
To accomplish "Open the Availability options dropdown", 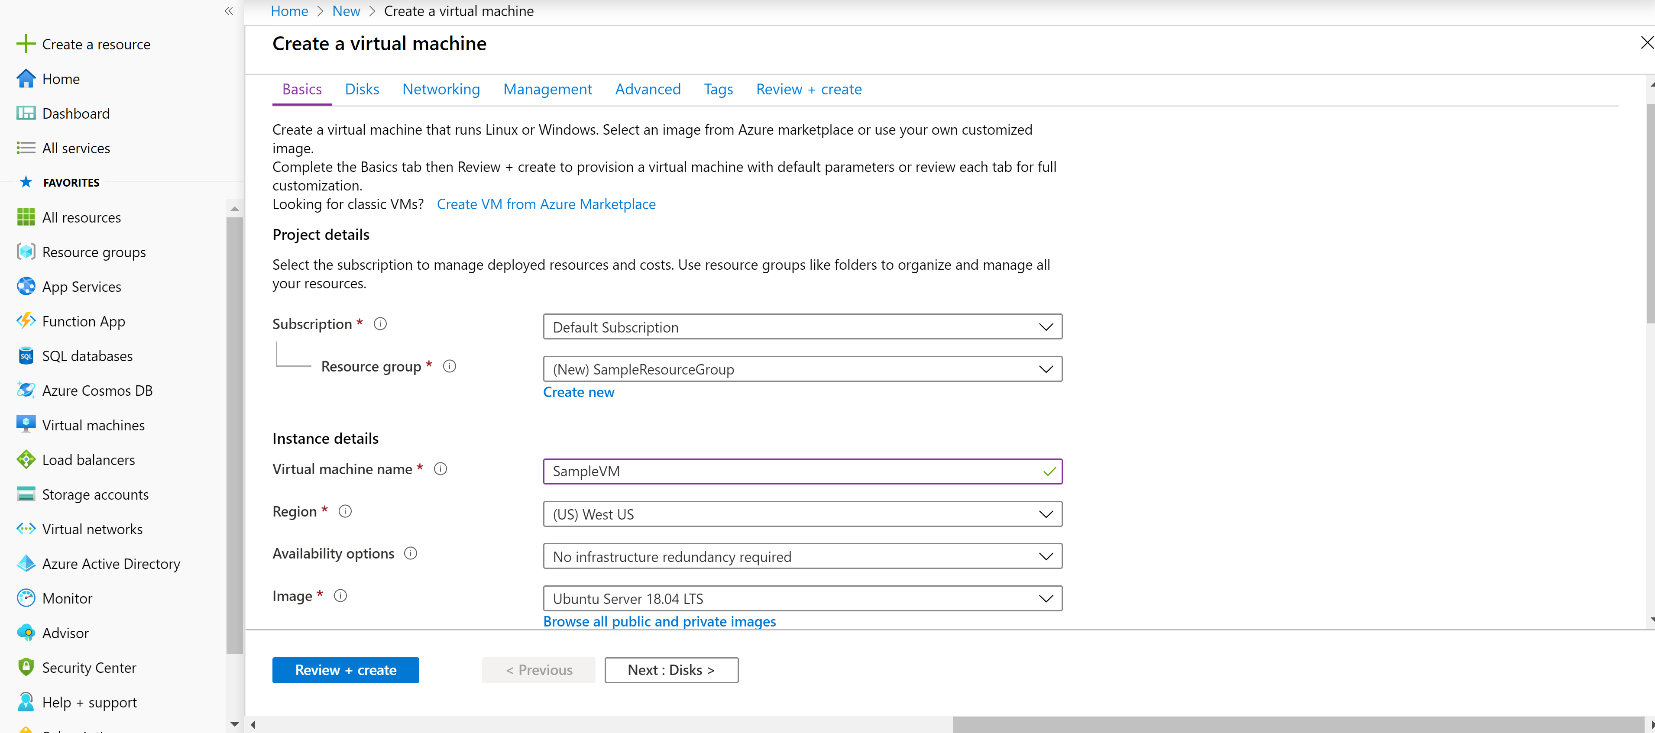I will [802, 556].
